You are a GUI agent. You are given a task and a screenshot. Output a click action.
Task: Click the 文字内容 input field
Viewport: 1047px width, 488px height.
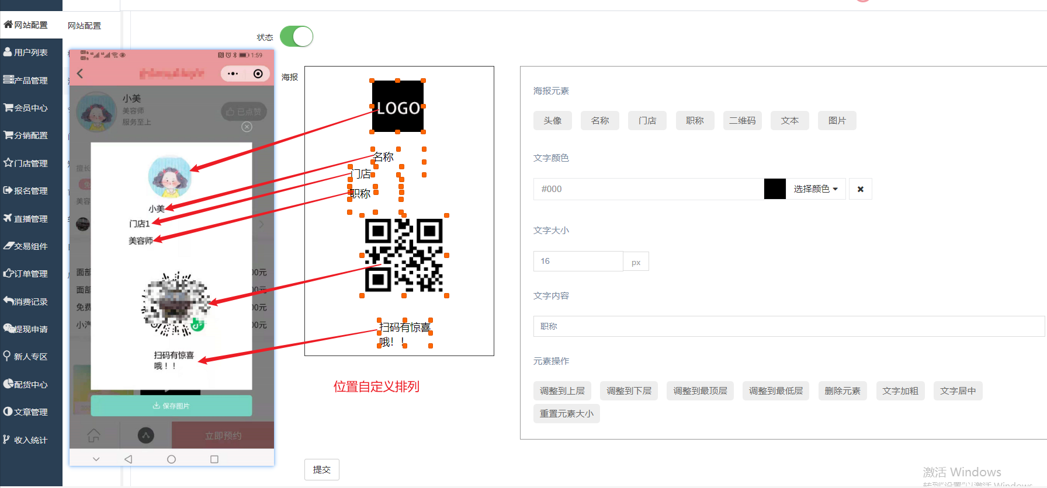click(789, 326)
